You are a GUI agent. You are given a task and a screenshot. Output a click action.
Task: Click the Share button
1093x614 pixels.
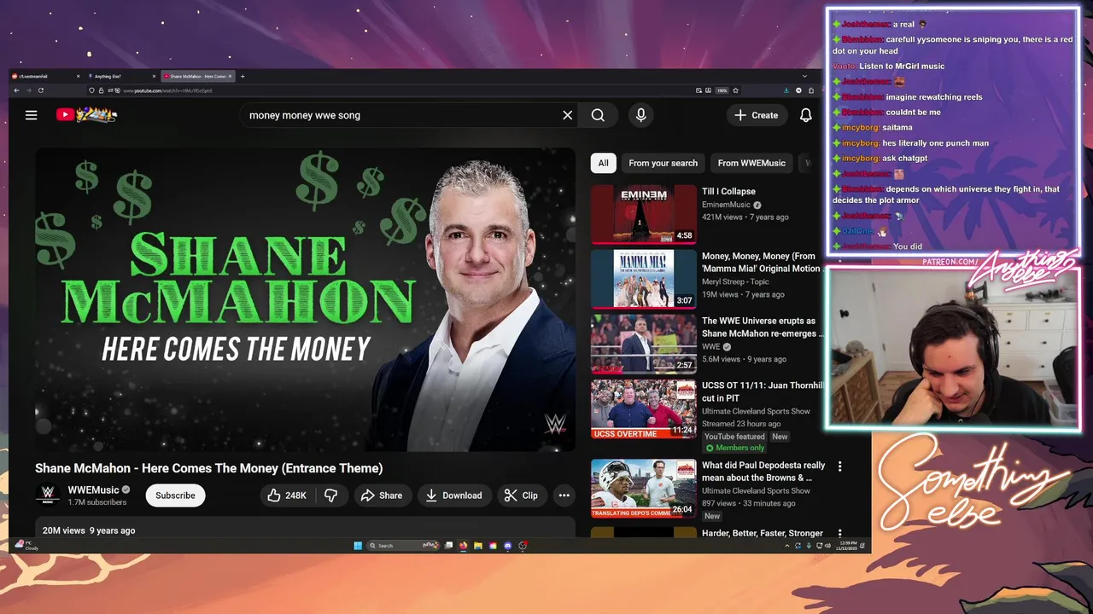pos(381,495)
